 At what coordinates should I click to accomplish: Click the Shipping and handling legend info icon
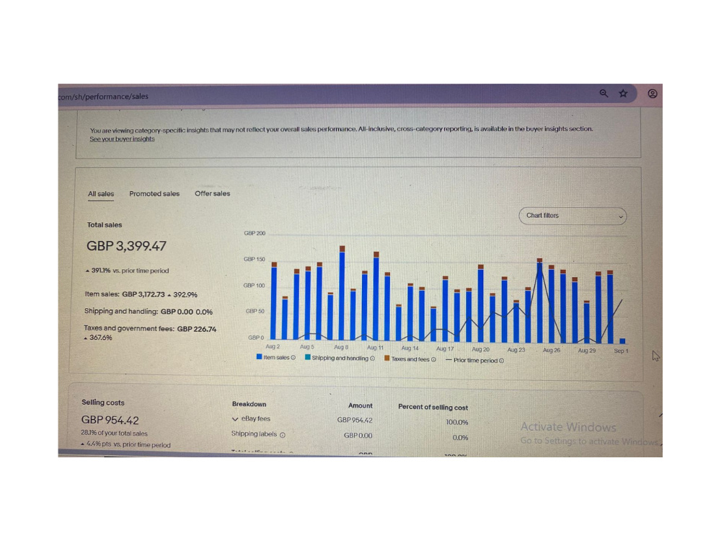point(373,359)
